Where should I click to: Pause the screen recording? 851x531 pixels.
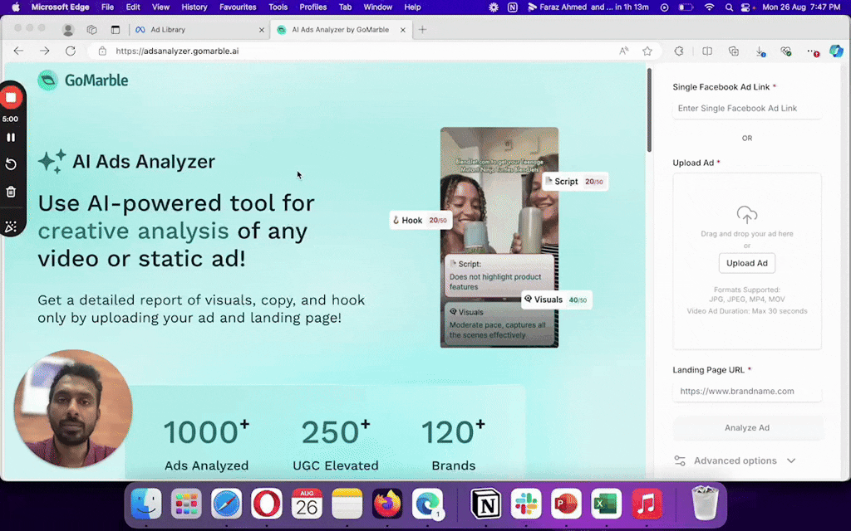tap(11, 138)
